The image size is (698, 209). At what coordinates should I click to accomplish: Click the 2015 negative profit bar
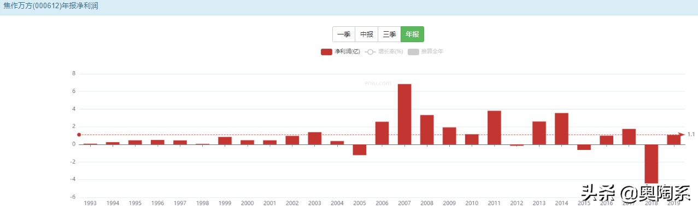click(584, 147)
